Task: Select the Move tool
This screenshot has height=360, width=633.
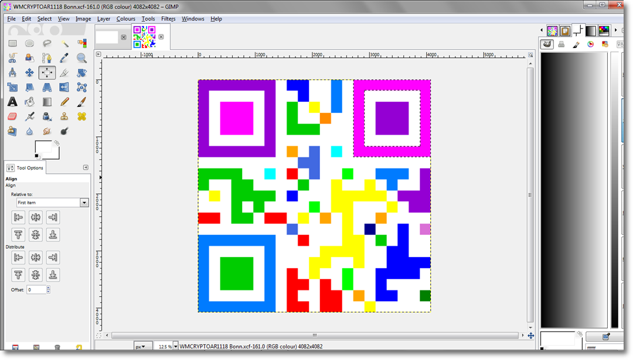Action: click(x=29, y=73)
